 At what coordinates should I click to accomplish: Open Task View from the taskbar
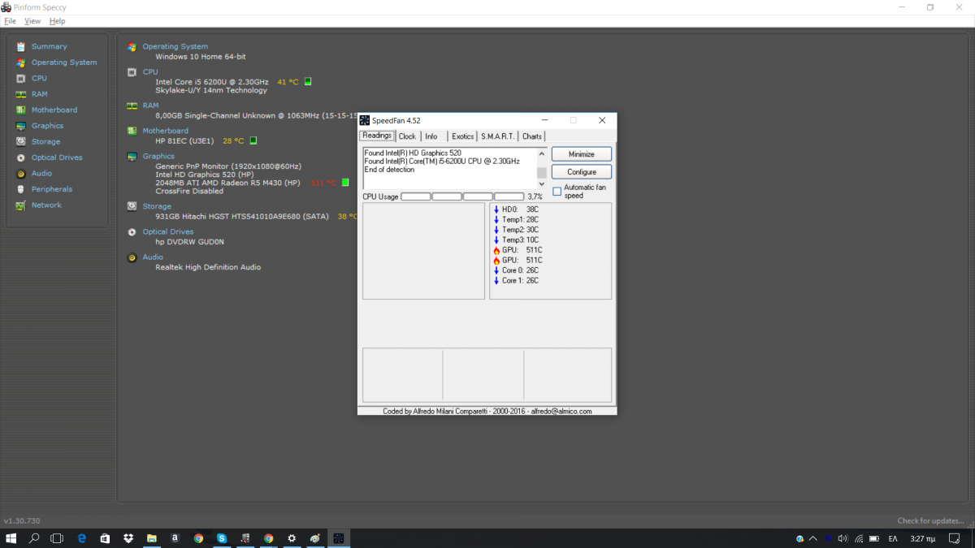(57, 538)
